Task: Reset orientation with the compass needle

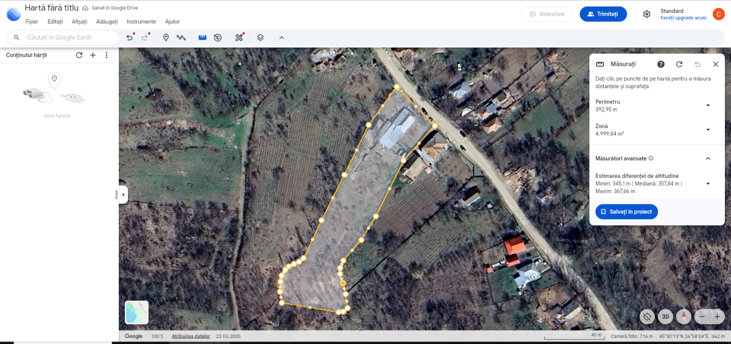Action: click(x=684, y=317)
